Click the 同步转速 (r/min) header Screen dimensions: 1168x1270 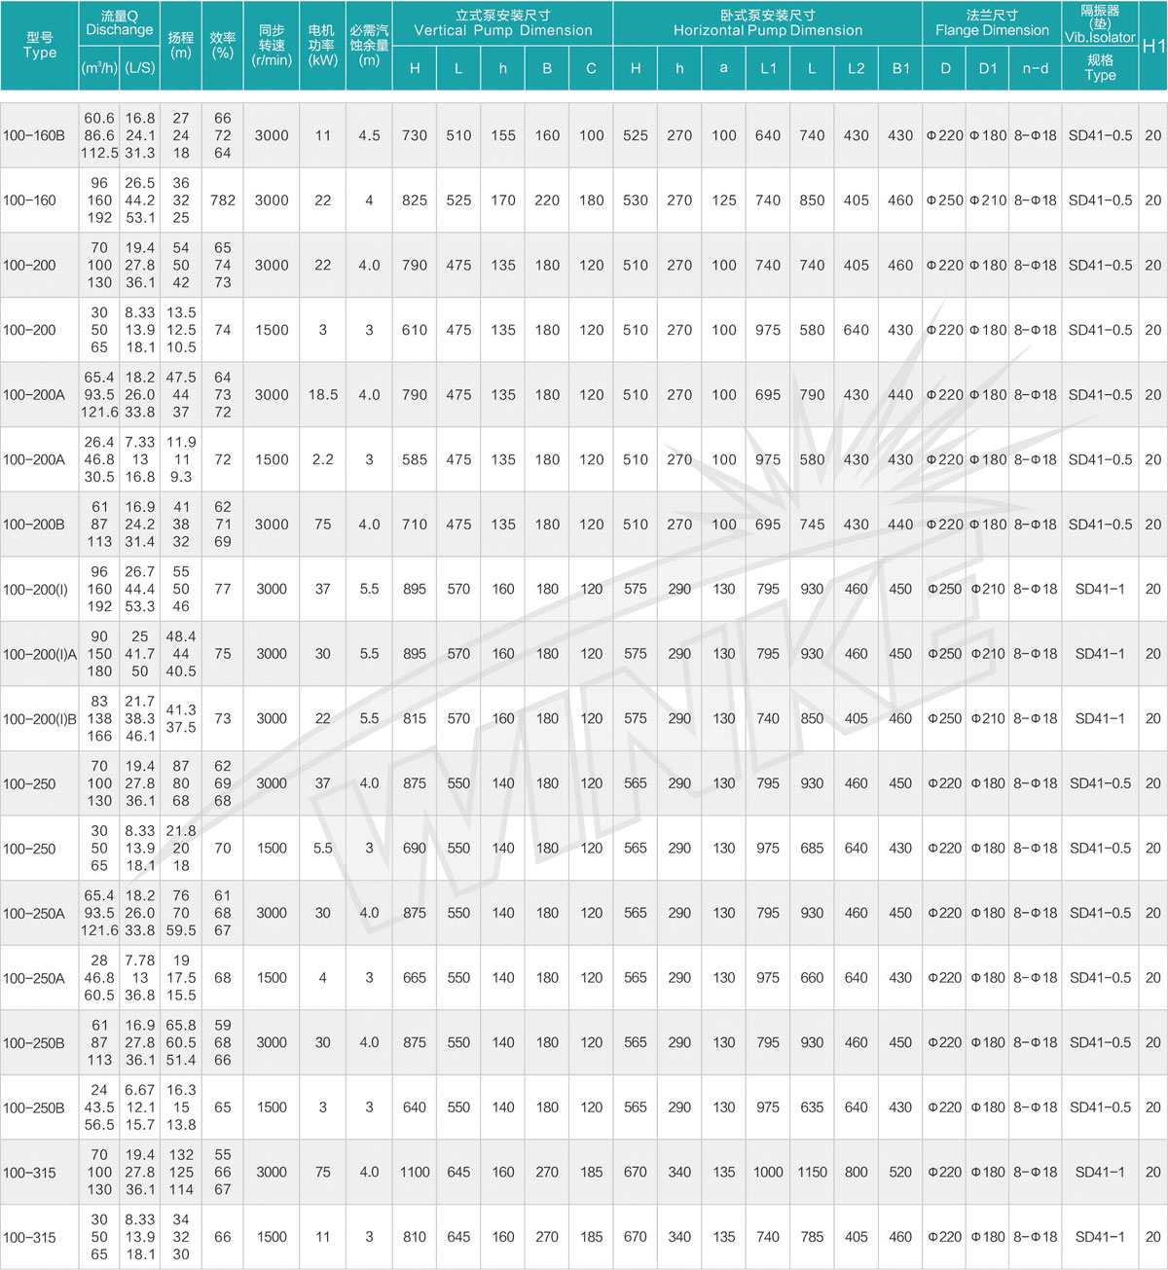pos(272,45)
